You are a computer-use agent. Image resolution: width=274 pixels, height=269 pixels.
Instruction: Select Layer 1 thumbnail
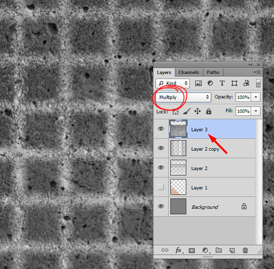[178, 187]
